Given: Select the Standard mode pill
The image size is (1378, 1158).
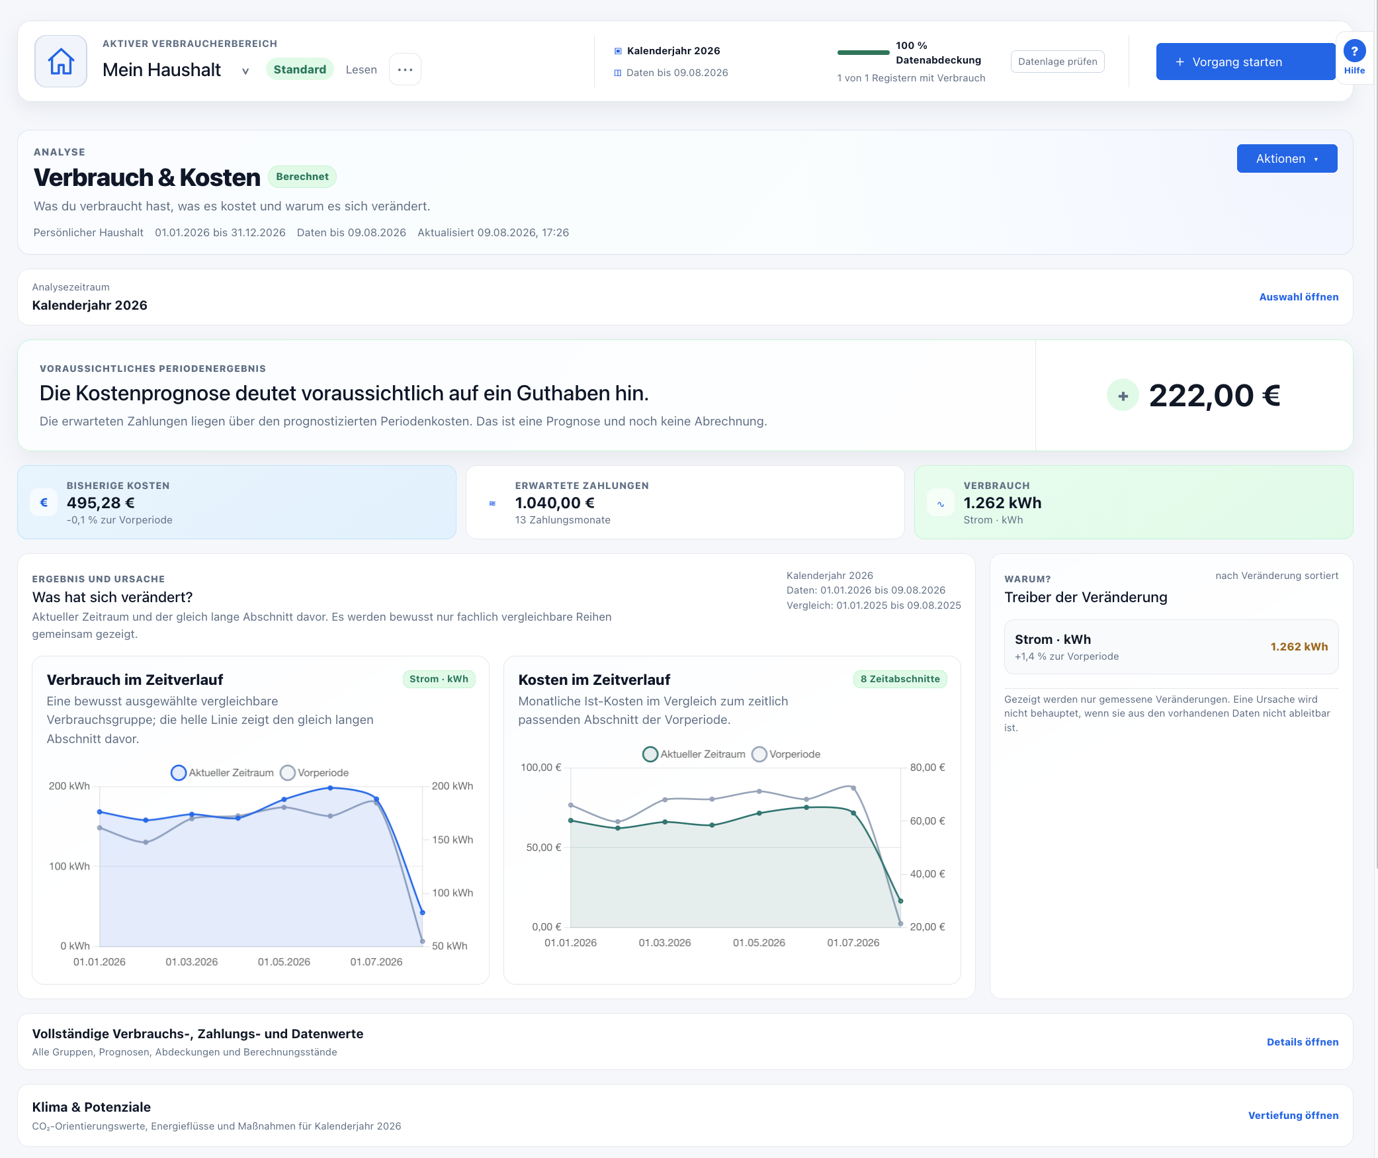Looking at the screenshot, I should click(300, 69).
